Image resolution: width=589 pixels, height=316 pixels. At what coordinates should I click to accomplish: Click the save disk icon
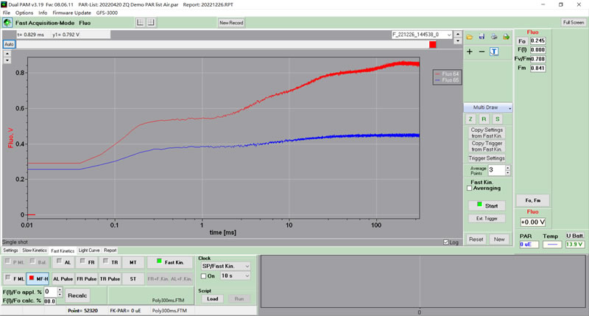(482, 36)
